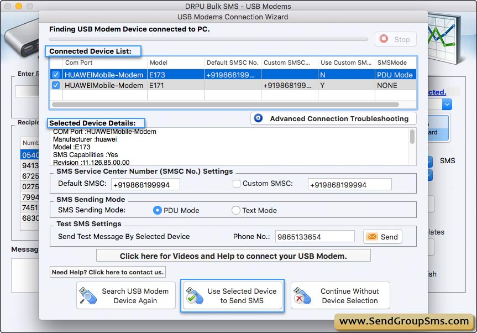Screen dimensions: 477x333
Task: Click the device-finding progress bar
Action: (x=208, y=39)
